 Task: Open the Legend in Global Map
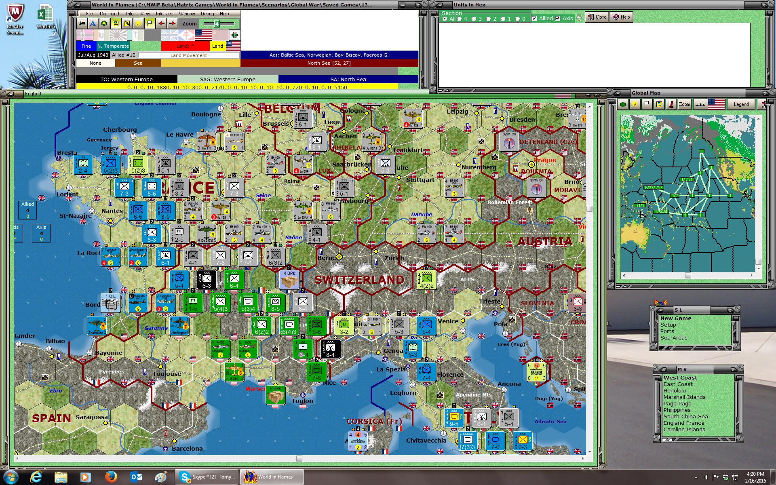pos(741,104)
